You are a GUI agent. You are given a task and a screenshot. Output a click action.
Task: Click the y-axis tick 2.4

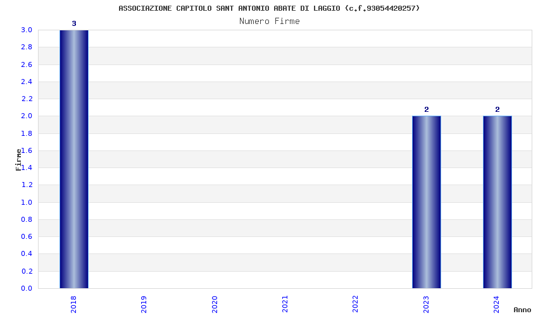27,82
